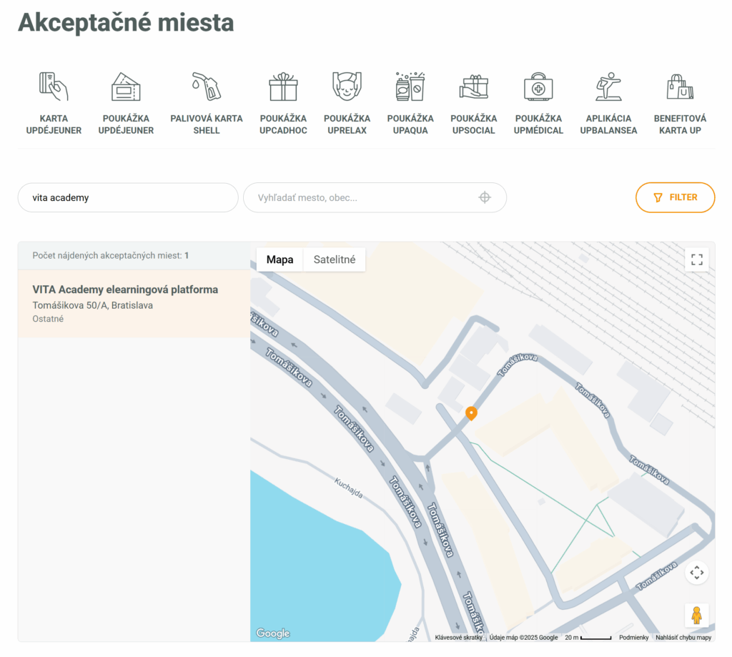Choose the Palivová karta Shell fuel icon
Image resolution: width=732 pixels, height=657 pixels.
pos(206,87)
